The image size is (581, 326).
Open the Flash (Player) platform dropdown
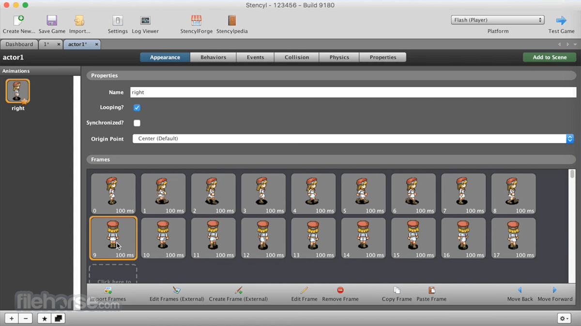pos(498,20)
